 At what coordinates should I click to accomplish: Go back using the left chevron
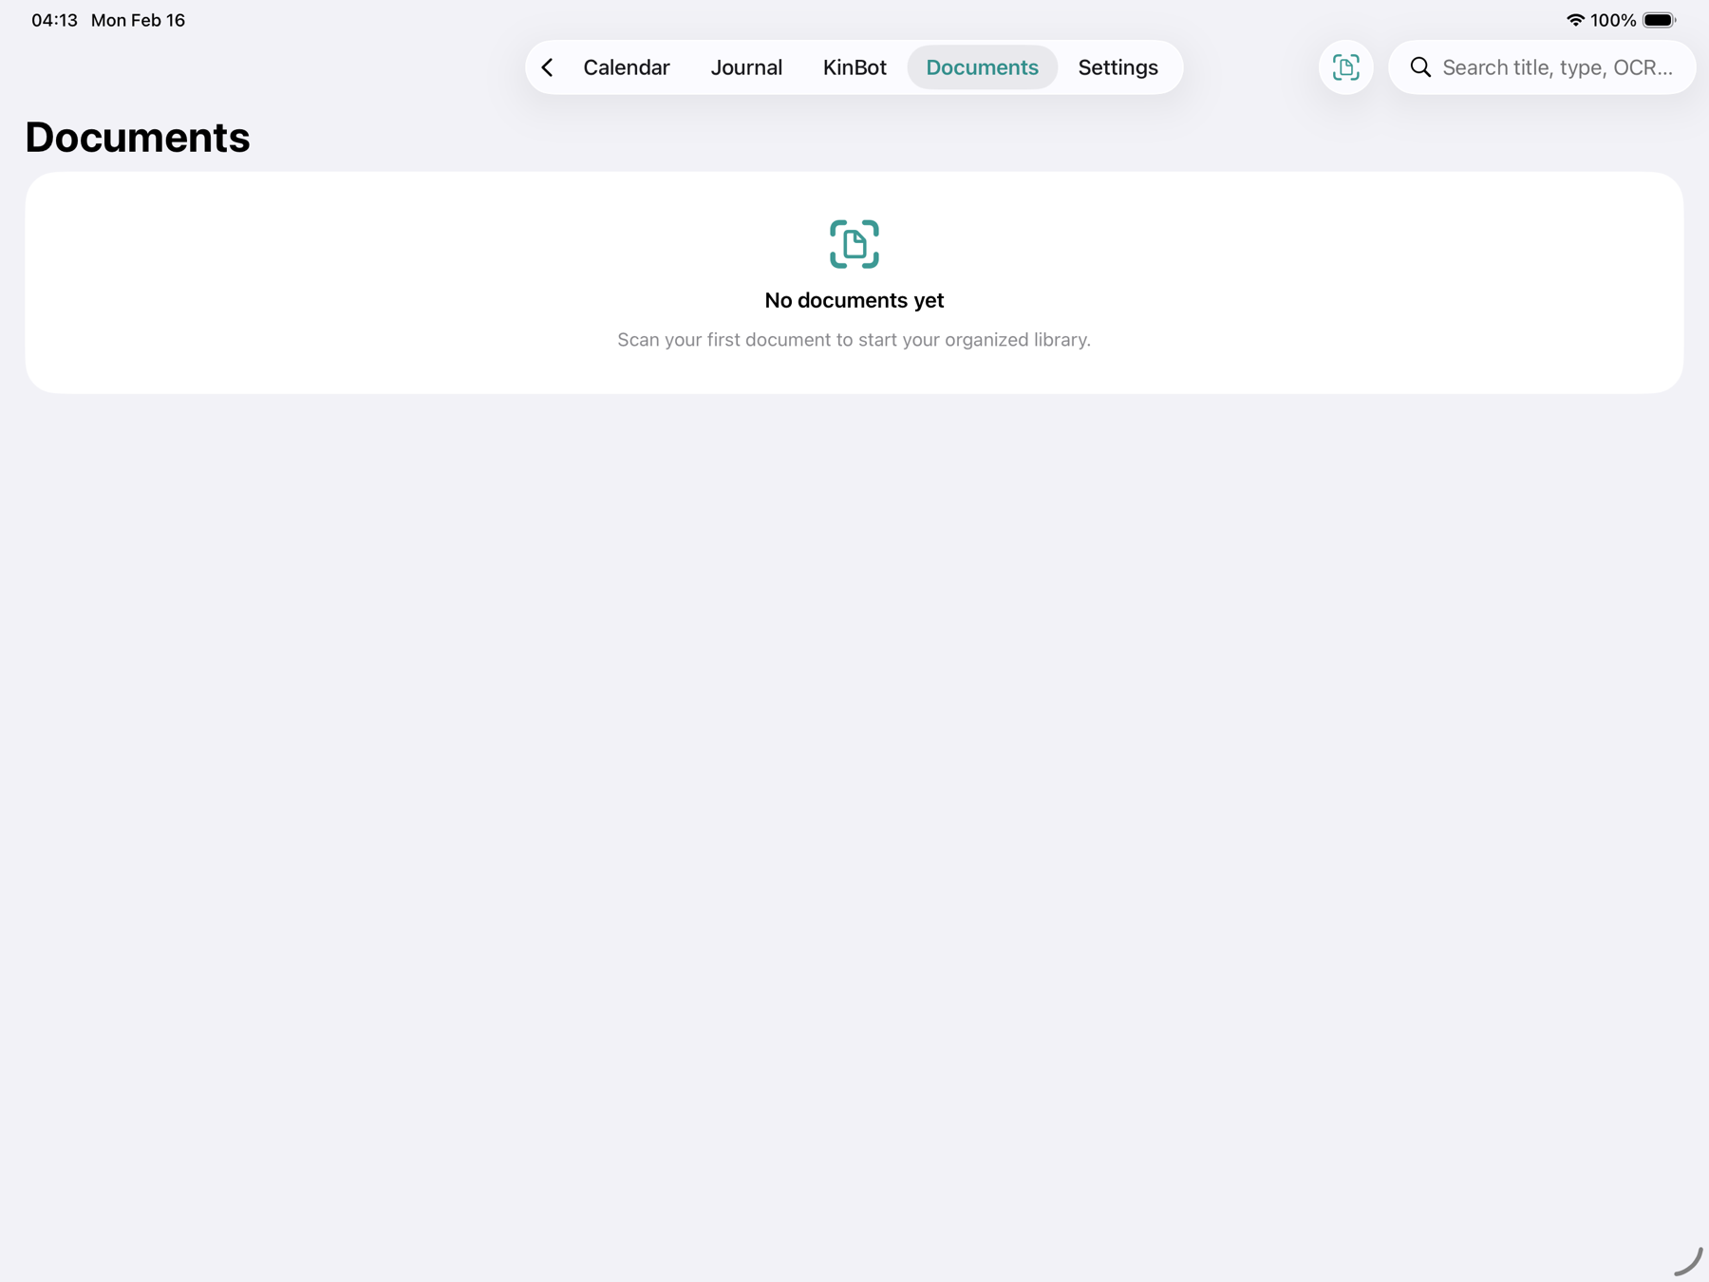point(548,67)
